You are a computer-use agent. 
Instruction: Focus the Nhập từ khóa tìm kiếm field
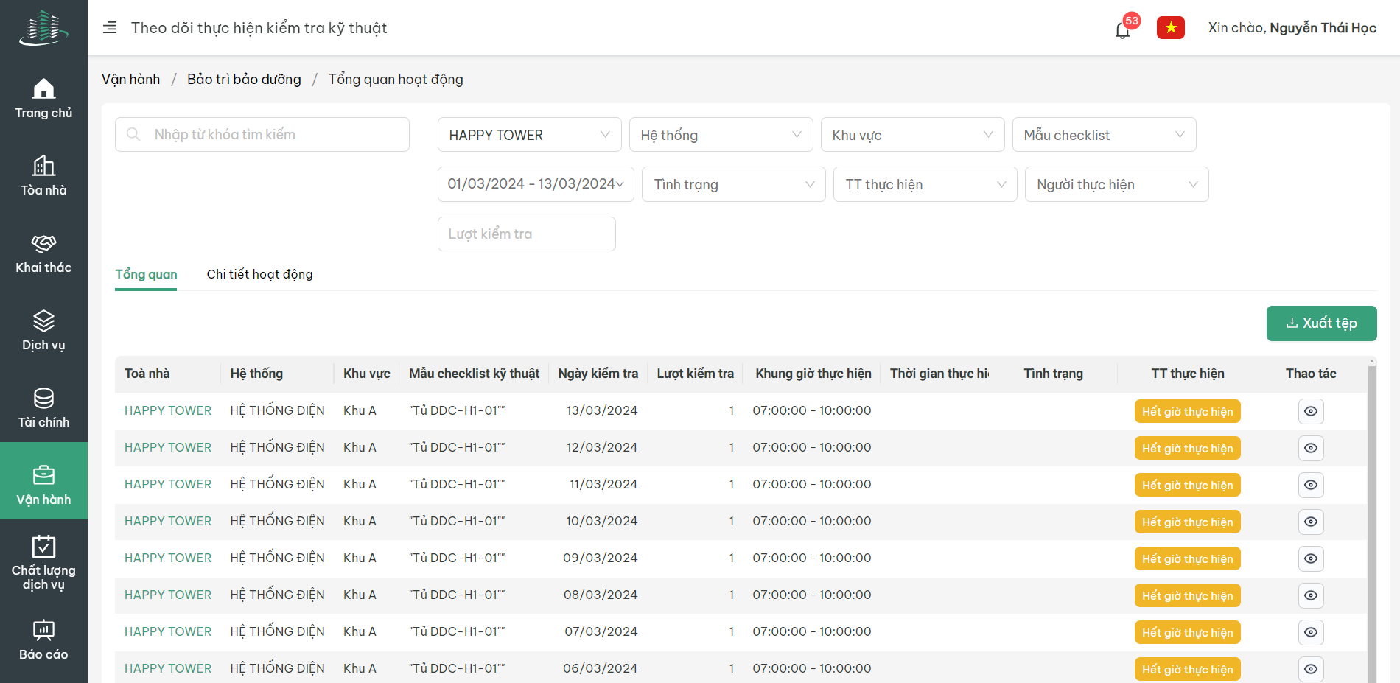tap(262, 134)
